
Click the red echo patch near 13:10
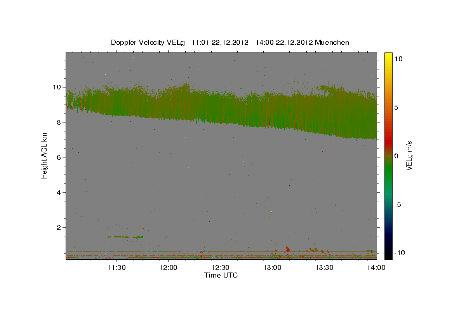287,248
